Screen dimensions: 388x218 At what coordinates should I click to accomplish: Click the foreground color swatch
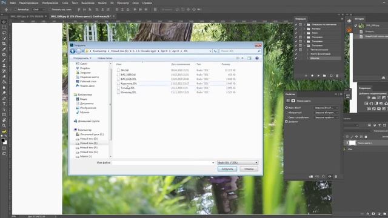3,140
